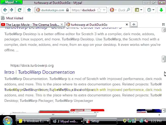Show all tabs grid icon

click(x=163, y=24)
